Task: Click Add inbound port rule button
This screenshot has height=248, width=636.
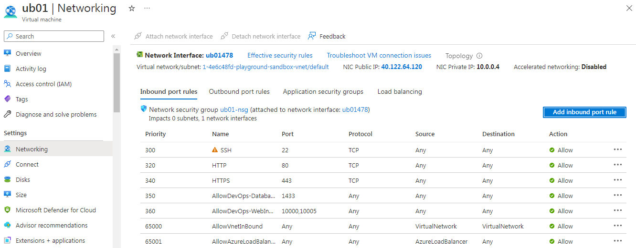Action: (584, 112)
